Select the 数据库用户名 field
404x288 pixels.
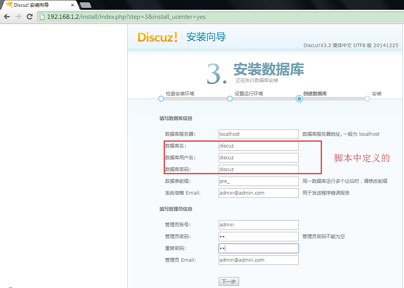258,157
